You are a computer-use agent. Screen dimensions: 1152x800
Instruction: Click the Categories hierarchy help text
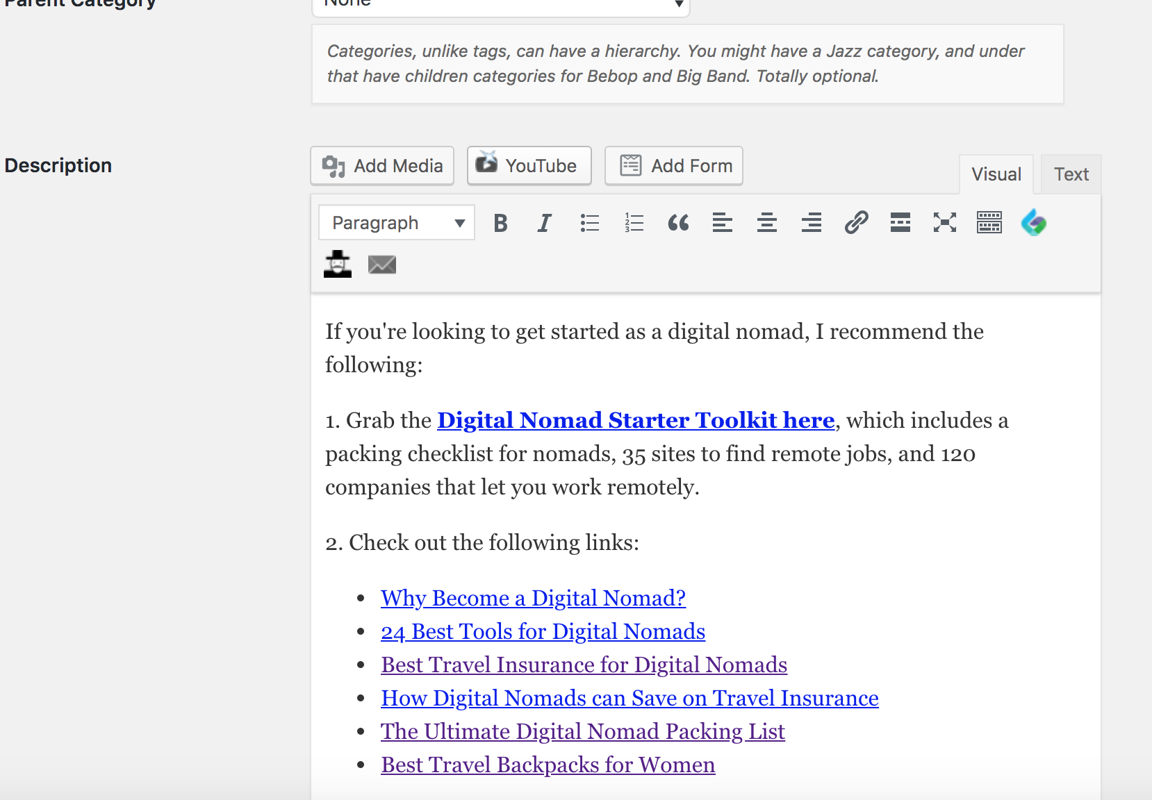tap(675, 63)
